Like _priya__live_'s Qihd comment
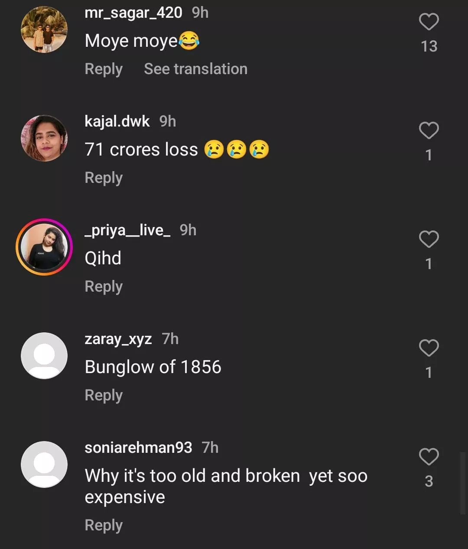The image size is (468, 549). (x=429, y=240)
